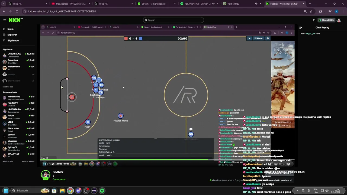
Task: Open followed channel LACOBRAAA 13,4 mil
Action: tap(18, 55)
